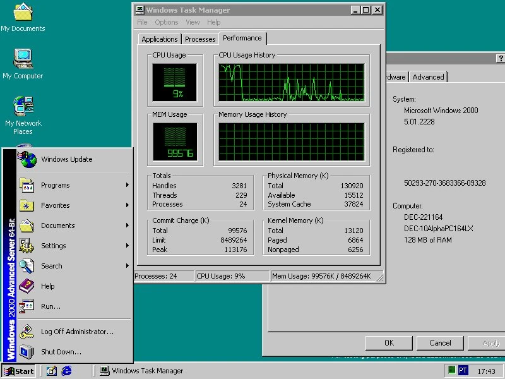Open the Help menu in Task Manager
Image resolution: width=505 pixels, height=379 pixels.
[214, 22]
